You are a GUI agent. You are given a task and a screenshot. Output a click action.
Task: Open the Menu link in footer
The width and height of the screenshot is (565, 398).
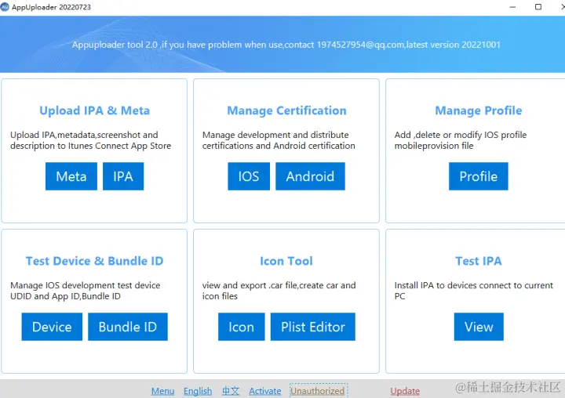coord(163,391)
